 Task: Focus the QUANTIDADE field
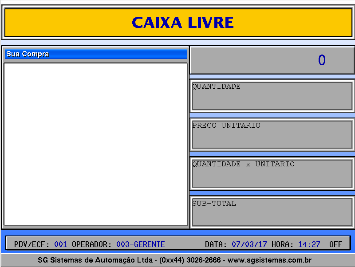coord(272,96)
